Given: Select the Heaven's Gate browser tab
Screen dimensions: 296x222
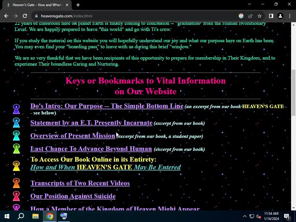Looking at the screenshot, I should (x=37, y=5).
